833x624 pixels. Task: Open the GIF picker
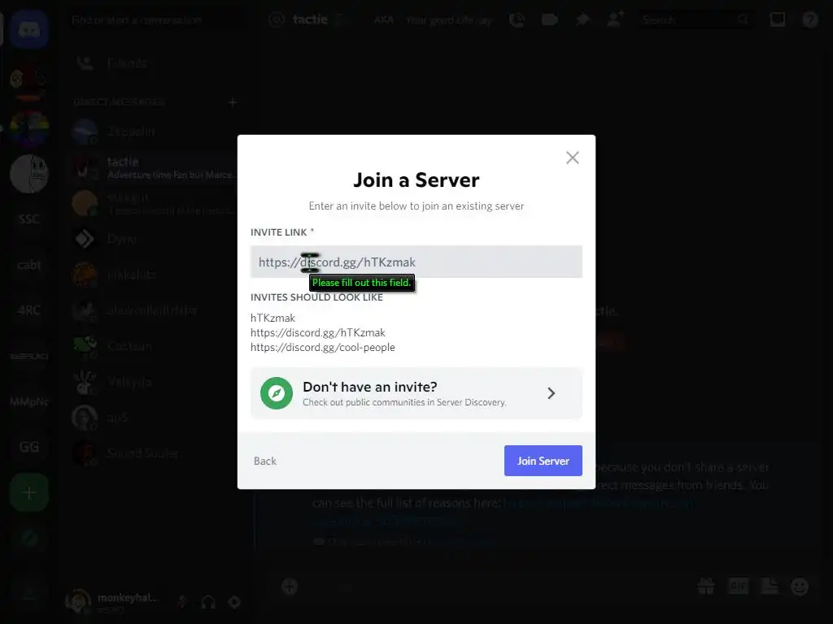pos(739,587)
